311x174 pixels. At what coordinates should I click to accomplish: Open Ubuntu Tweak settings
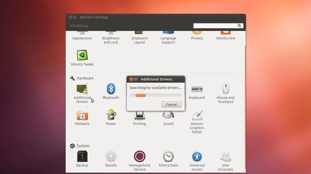82,58
